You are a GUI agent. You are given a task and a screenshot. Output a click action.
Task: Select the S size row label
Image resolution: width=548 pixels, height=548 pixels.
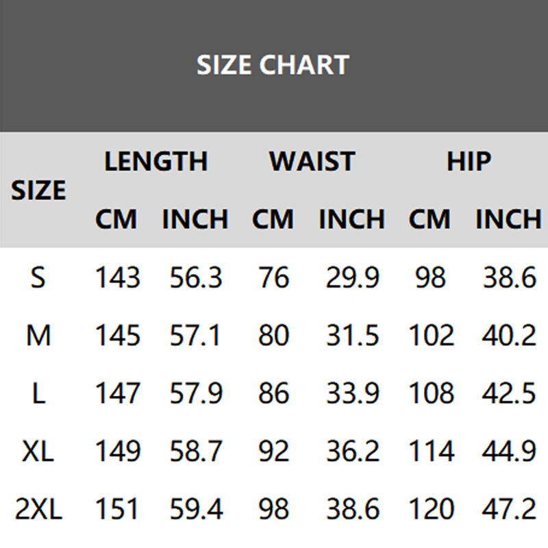click(x=38, y=277)
